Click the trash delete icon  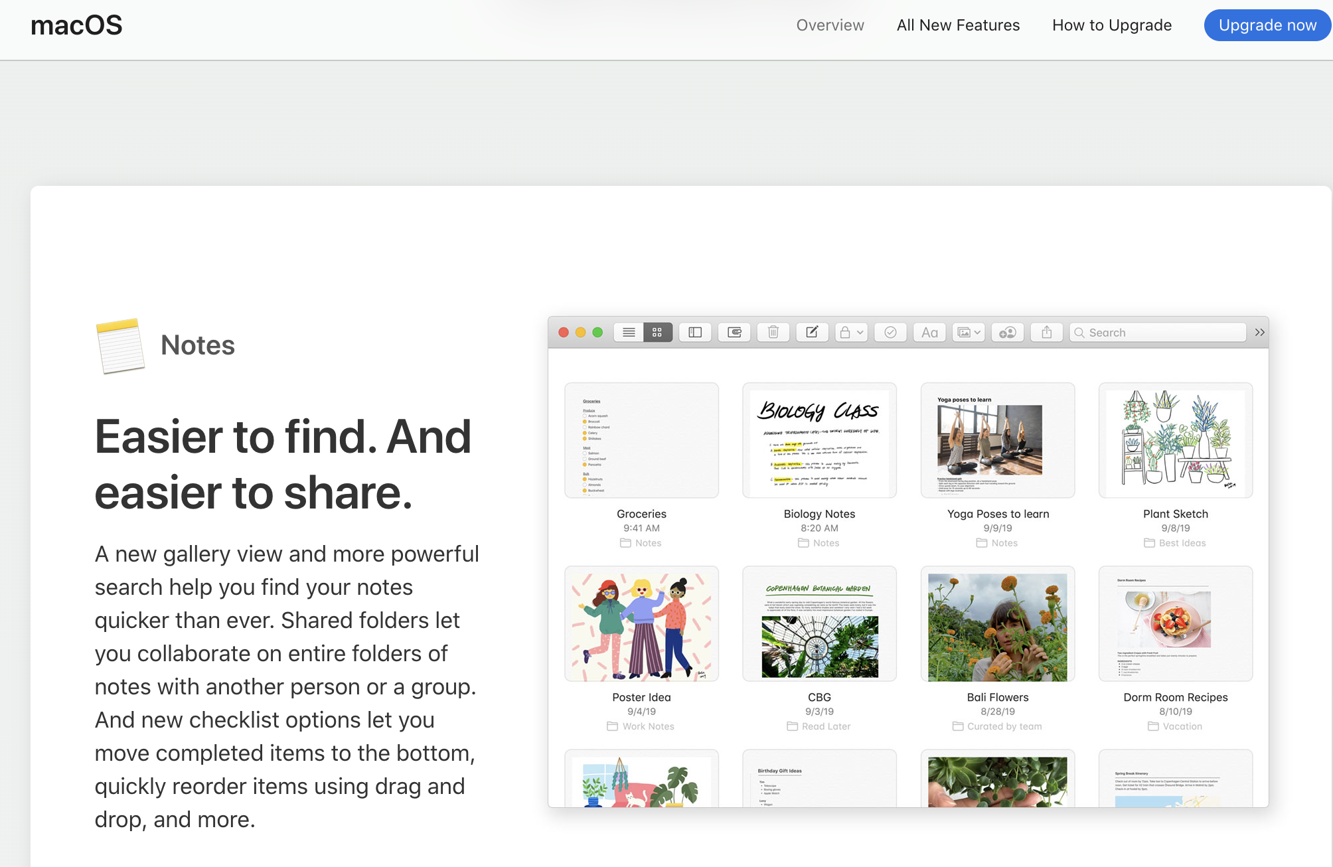tap(773, 333)
